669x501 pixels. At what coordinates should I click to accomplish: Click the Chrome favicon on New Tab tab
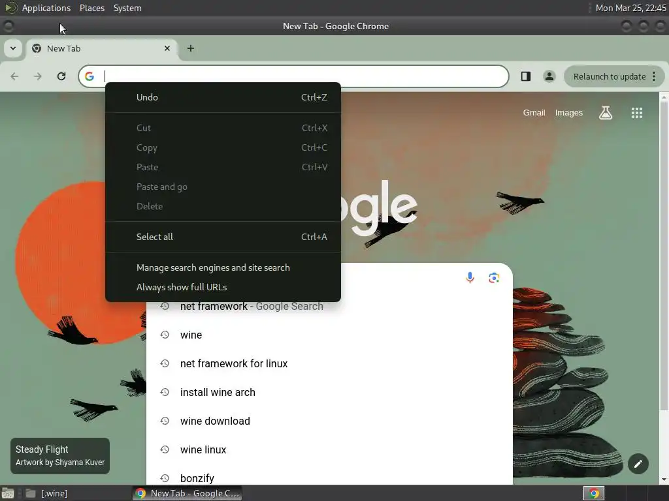pos(37,48)
